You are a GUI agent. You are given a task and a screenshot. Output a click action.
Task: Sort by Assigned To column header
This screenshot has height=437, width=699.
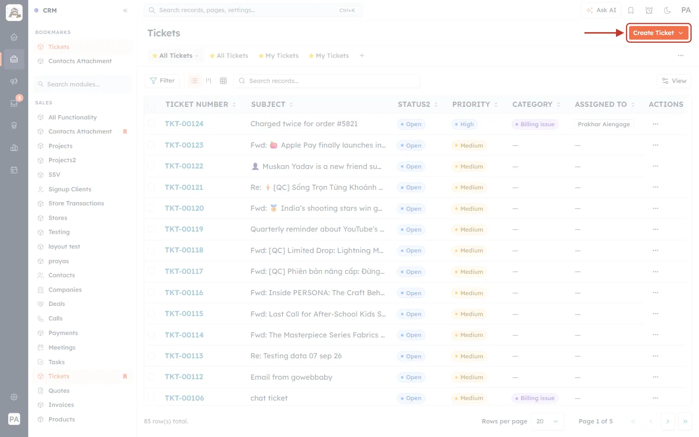coord(604,104)
